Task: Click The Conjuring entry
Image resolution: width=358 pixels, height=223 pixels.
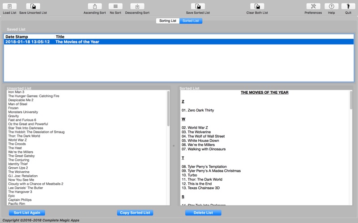Action: click(19, 160)
